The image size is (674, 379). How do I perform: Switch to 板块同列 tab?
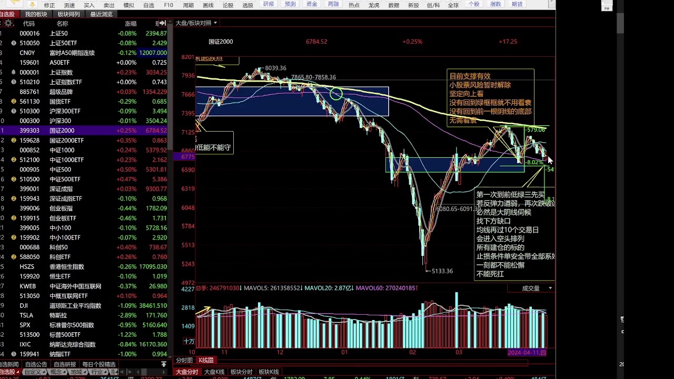69,14
